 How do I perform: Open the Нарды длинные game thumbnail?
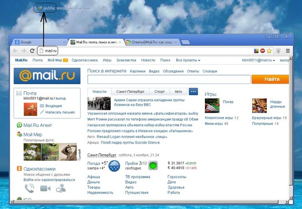click(259, 106)
